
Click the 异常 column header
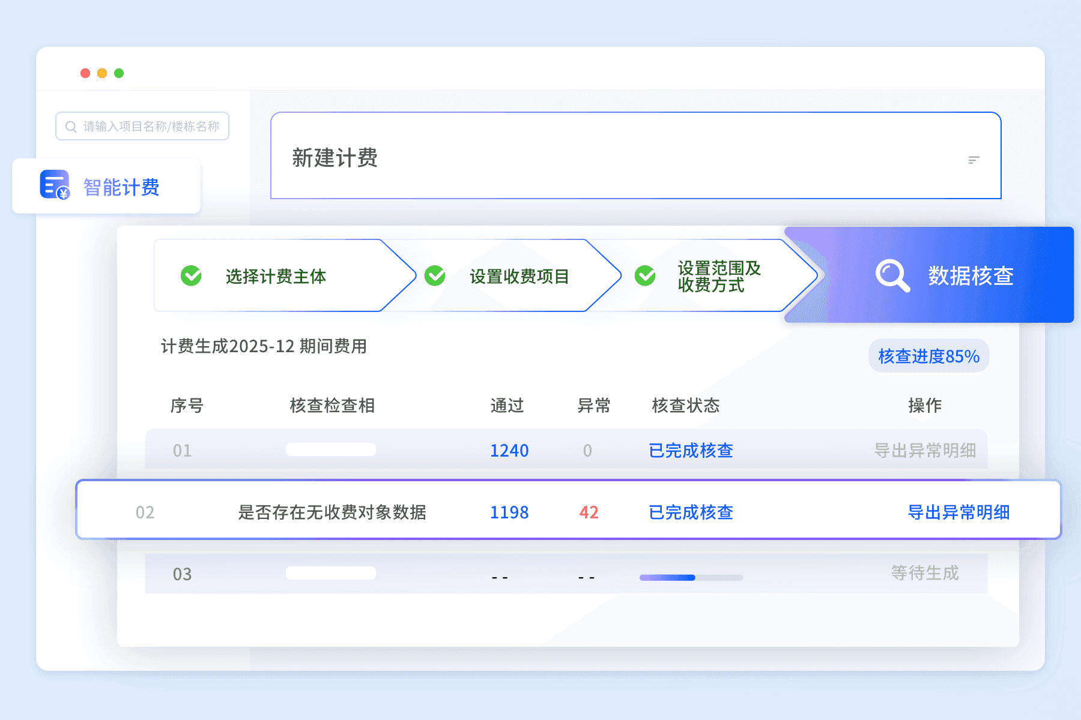pos(594,406)
